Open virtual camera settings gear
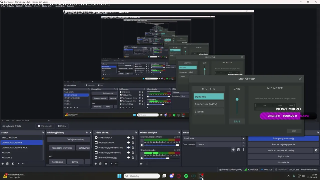This screenshot has width=320, height=180. pos(316,150)
